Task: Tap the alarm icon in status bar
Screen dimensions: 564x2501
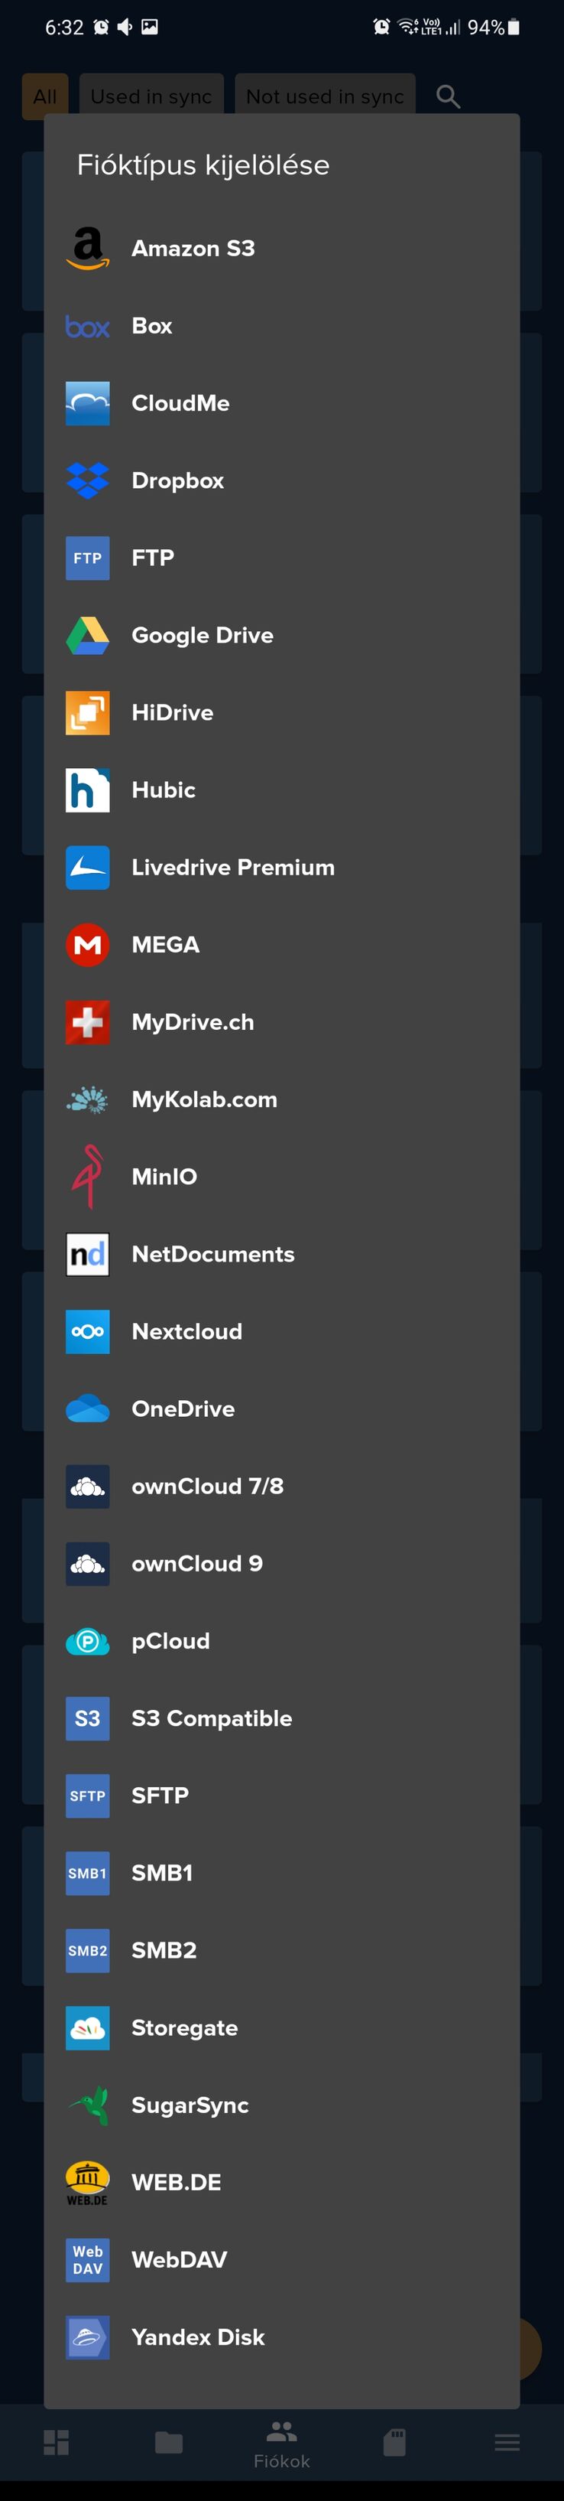Action: (382, 28)
